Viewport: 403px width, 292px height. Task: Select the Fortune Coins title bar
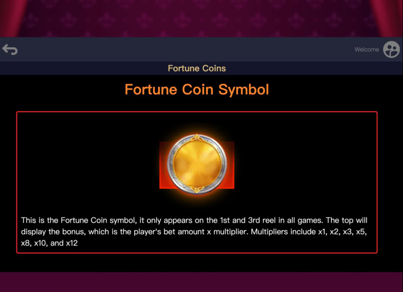(202, 68)
